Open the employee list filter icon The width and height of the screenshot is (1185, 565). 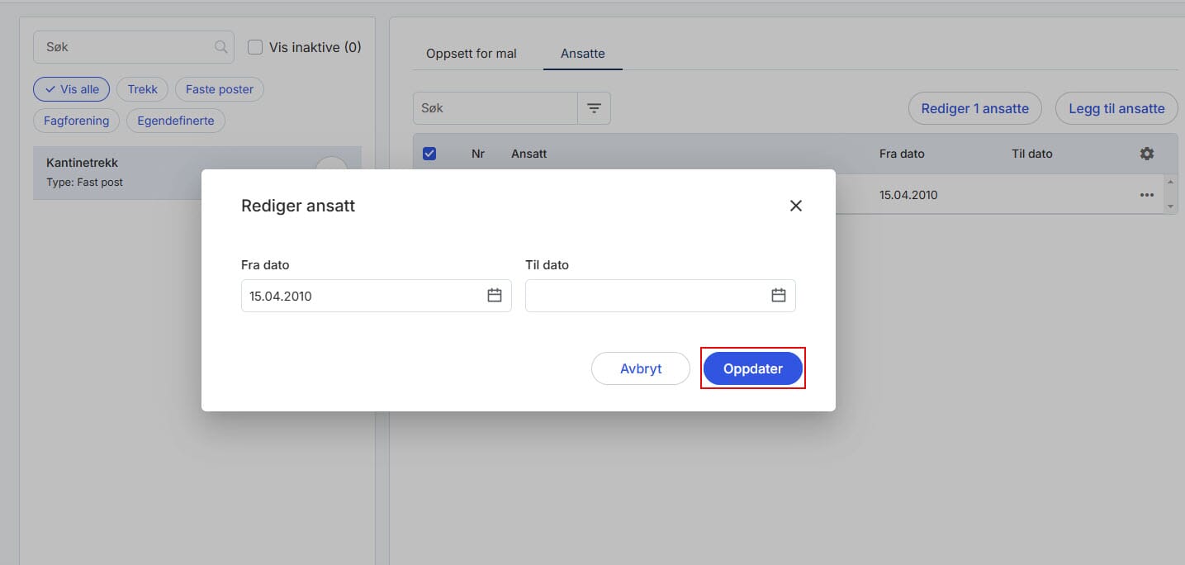click(x=594, y=108)
